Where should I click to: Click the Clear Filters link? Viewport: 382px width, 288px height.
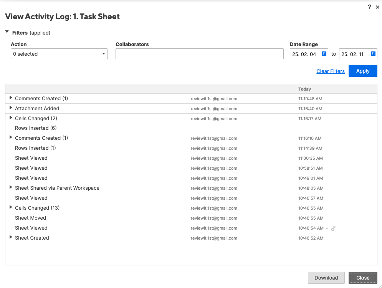330,71
